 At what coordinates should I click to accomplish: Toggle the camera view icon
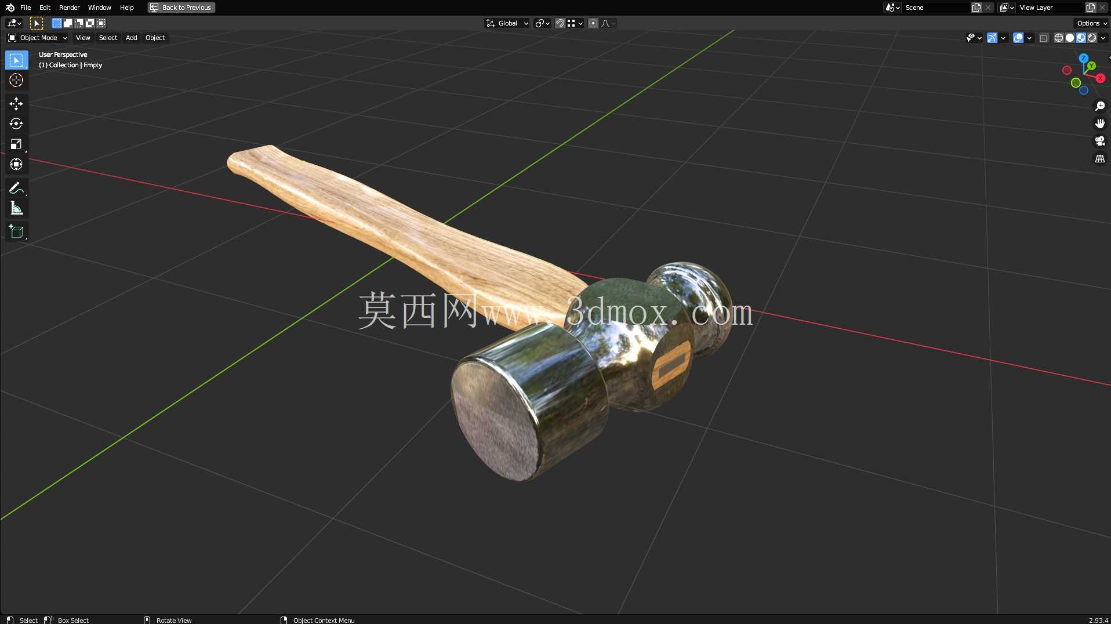pyautogui.click(x=1099, y=141)
